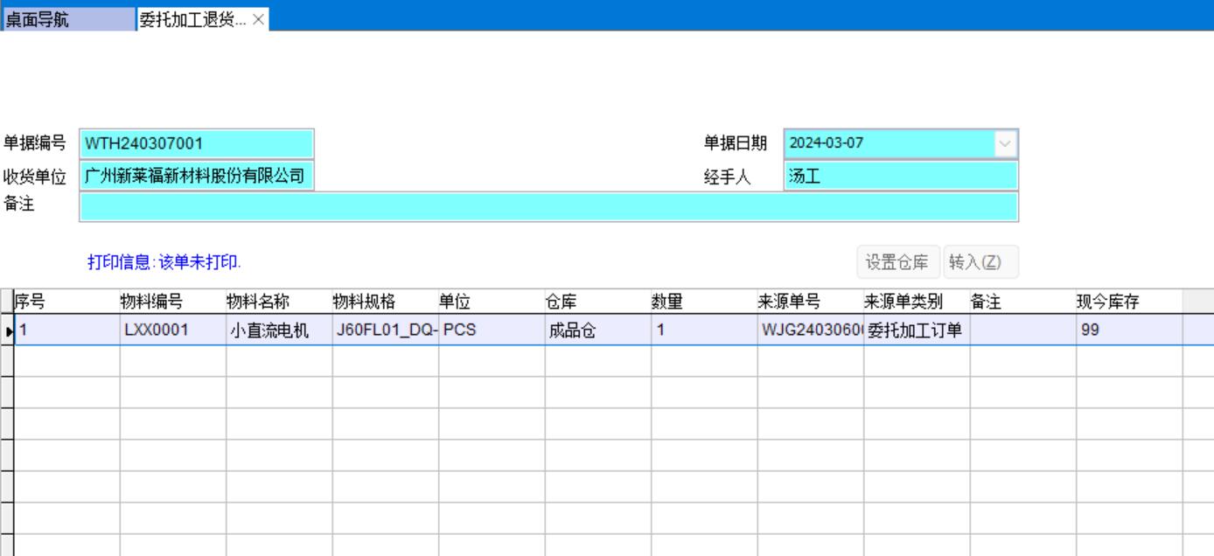Click the 委托加工订单 source type cell
1214x556 pixels.
(x=916, y=331)
